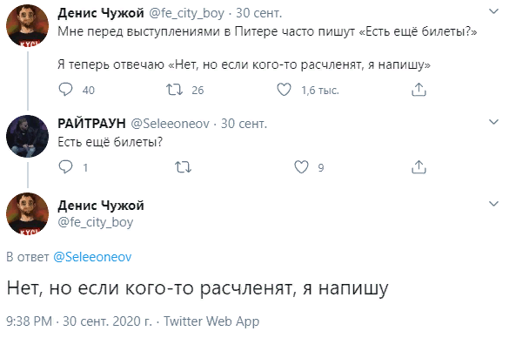Click the Twitter Web App source link

point(211,321)
